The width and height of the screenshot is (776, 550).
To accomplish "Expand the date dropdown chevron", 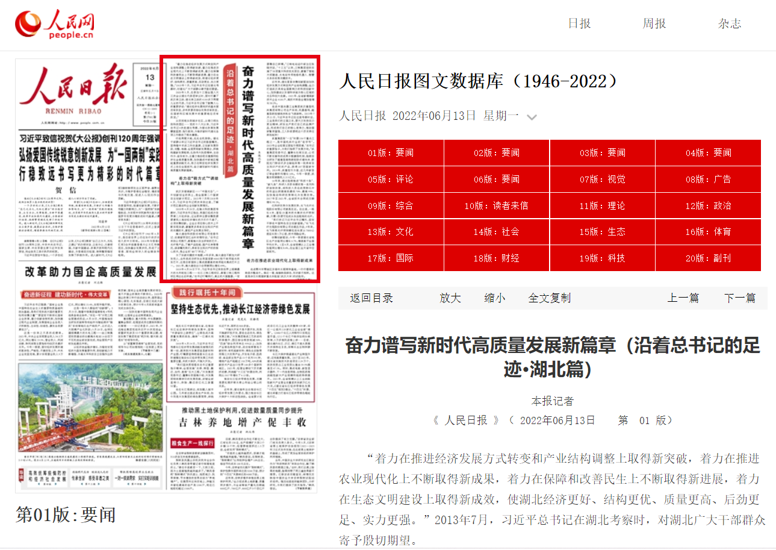I will 532,117.
